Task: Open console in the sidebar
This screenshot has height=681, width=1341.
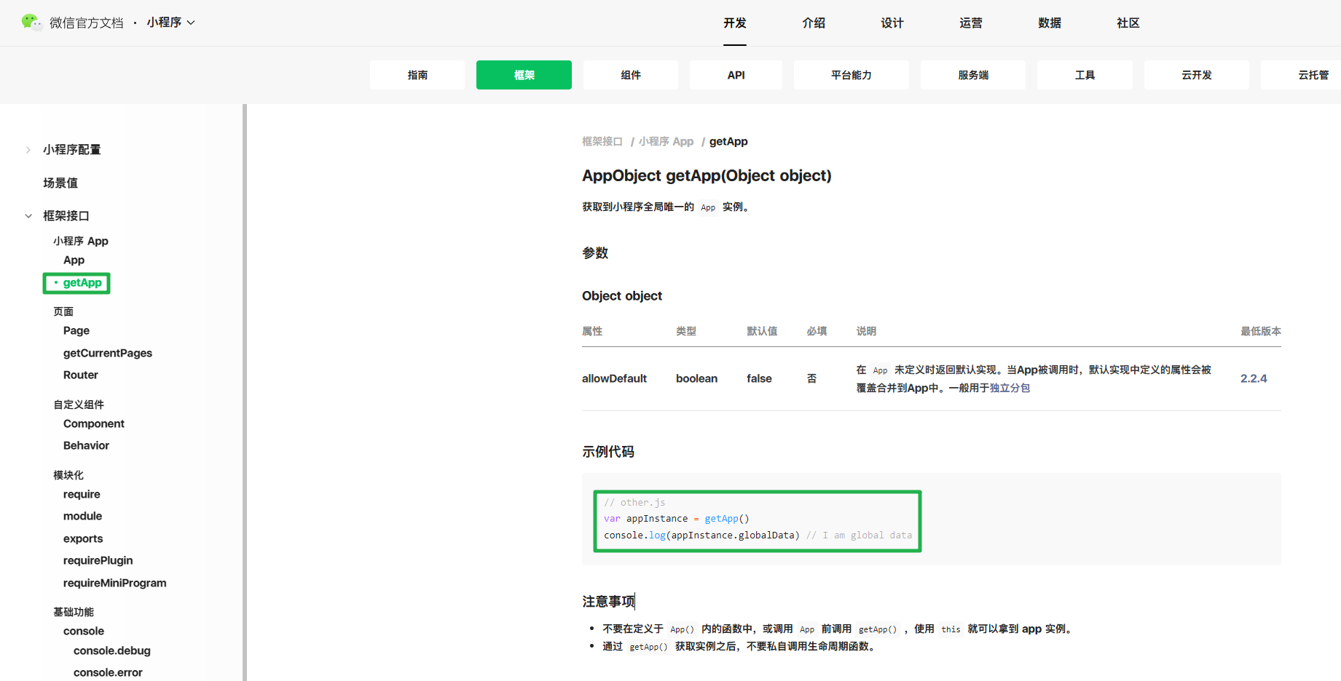Action: 84,632
